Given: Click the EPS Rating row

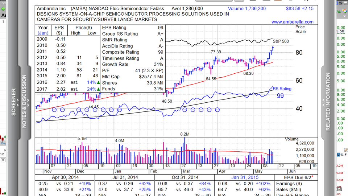Looking at the screenshot, I should (133, 28).
